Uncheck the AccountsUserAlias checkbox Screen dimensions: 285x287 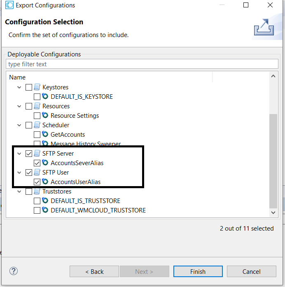(37, 182)
